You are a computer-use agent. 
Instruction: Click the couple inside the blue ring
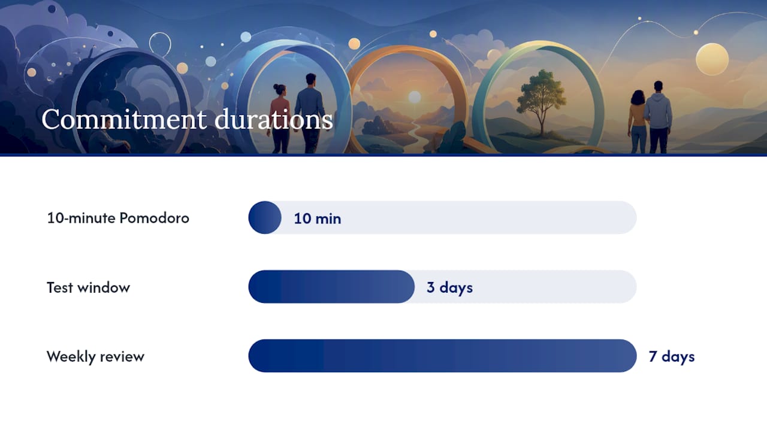pyautogui.click(x=296, y=113)
